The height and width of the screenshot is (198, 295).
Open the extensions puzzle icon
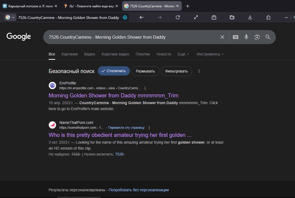click(268, 18)
